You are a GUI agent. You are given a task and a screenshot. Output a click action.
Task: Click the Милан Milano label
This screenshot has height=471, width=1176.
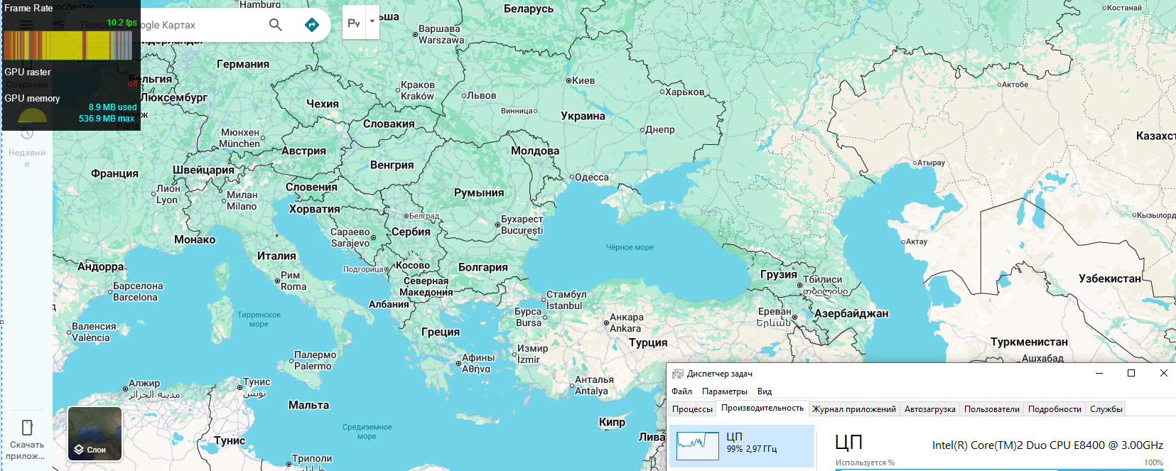tap(242, 200)
